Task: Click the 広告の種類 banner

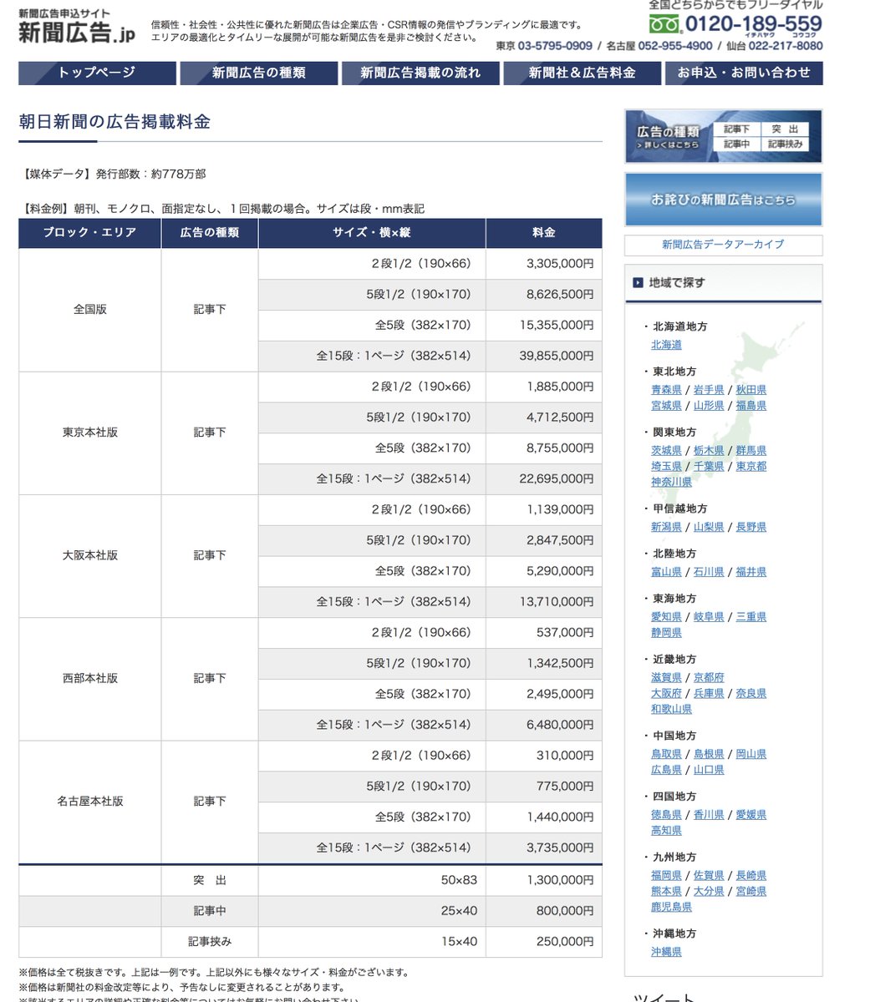Action: pyautogui.click(x=724, y=136)
